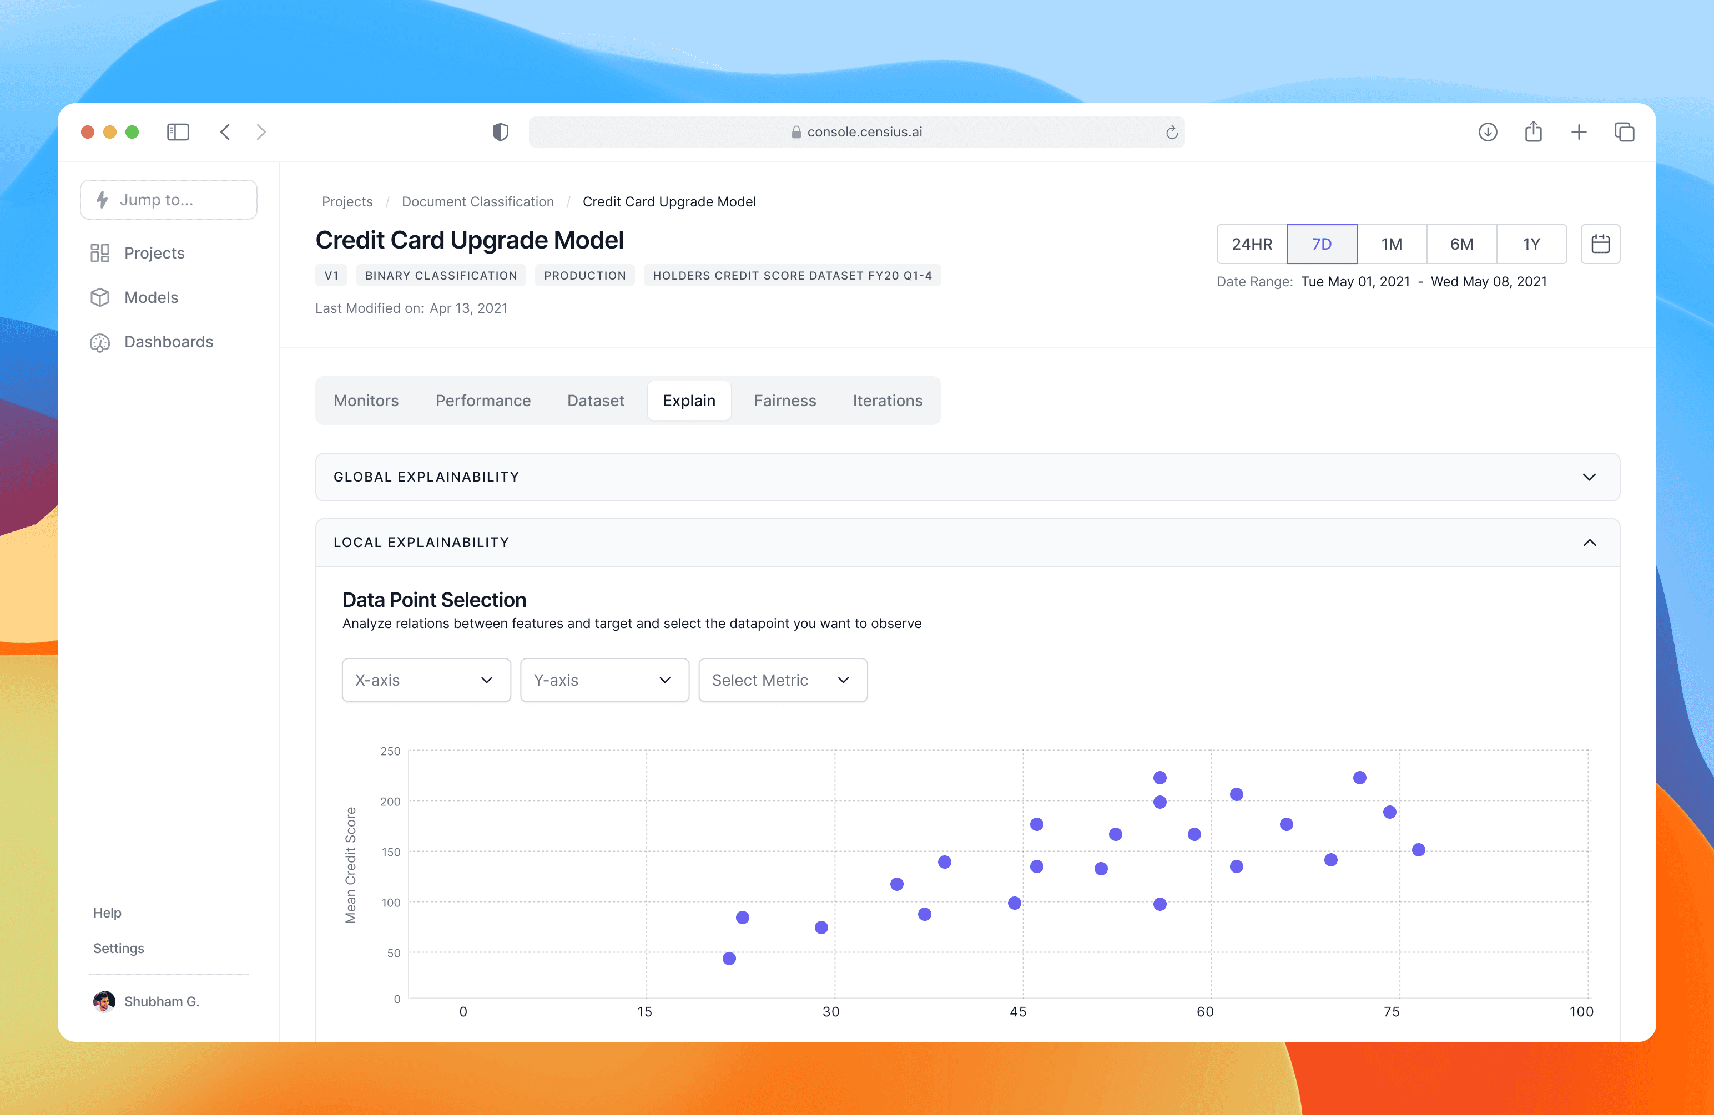1714x1115 pixels.
Task: Open the Projects breadcrumb link
Action: [347, 201]
